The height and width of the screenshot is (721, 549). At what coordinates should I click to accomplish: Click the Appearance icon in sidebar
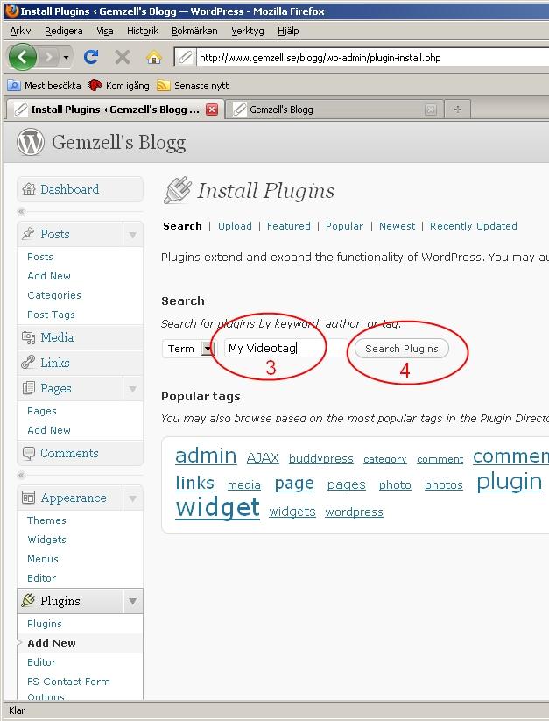click(29, 498)
